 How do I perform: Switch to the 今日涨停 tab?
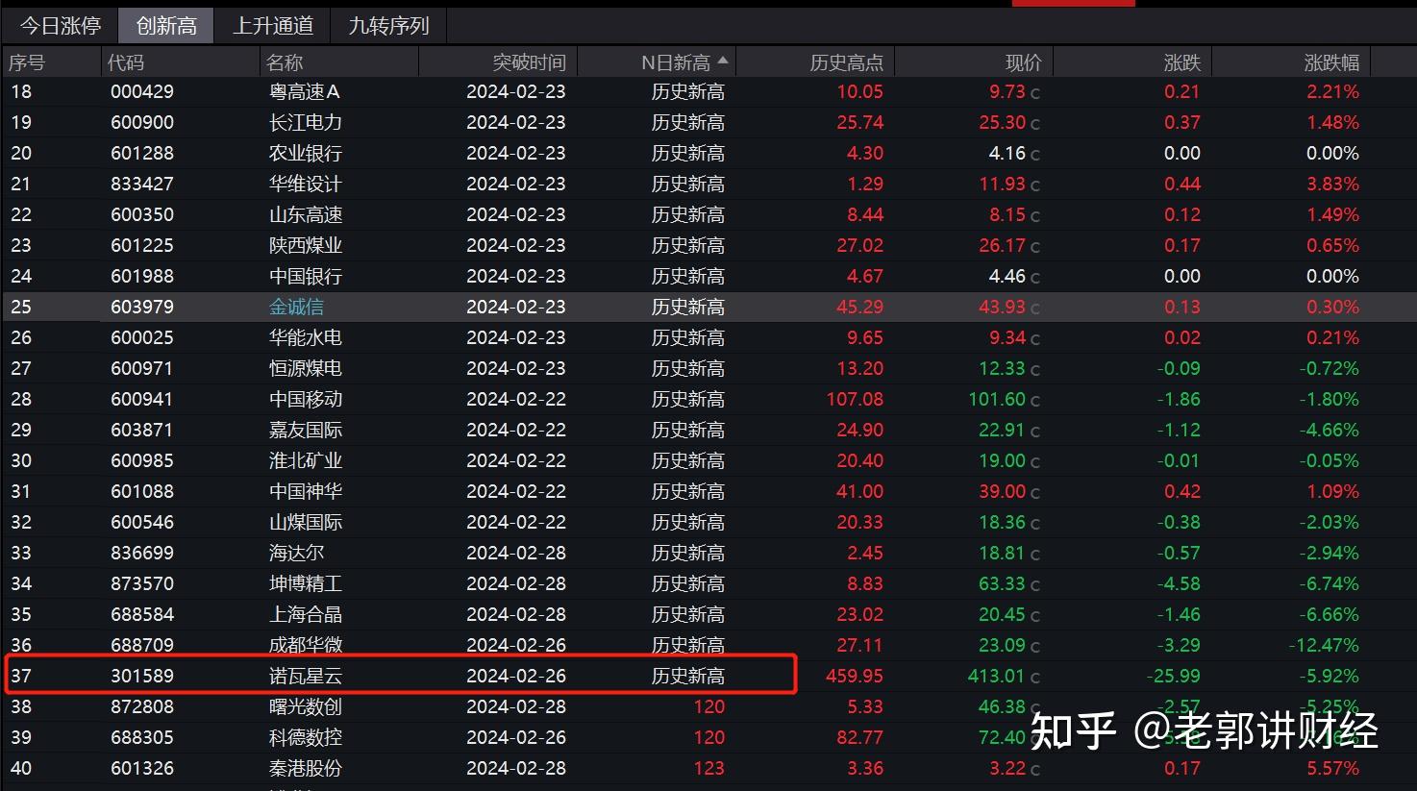pos(60,25)
